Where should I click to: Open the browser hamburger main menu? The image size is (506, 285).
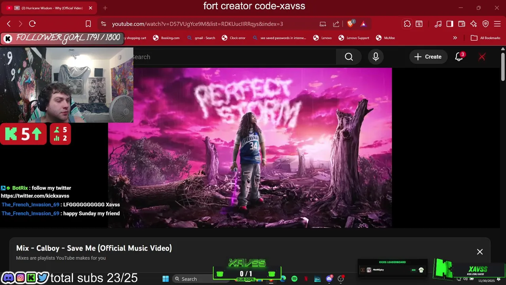(497, 24)
